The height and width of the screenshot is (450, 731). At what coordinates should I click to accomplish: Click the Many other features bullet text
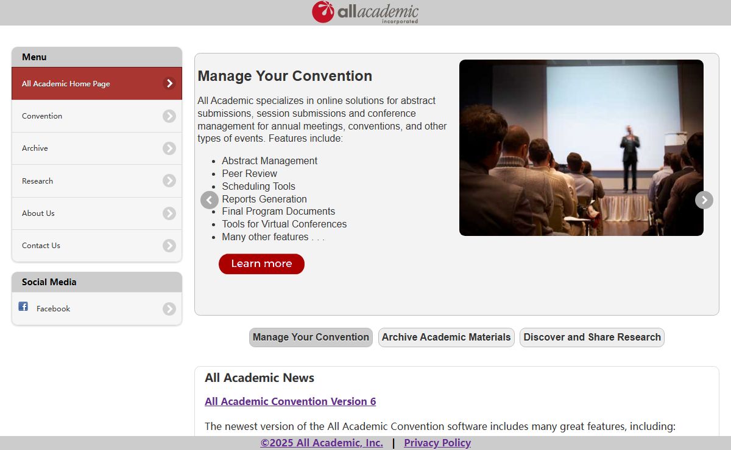tap(274, 237)
